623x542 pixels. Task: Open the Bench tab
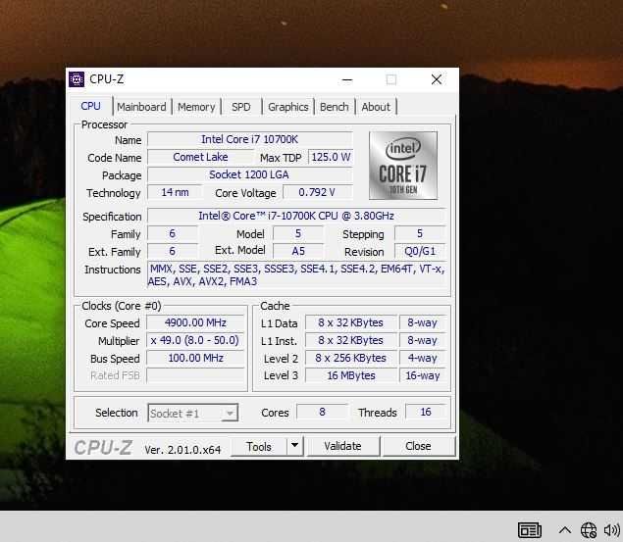tap(335, 107)
